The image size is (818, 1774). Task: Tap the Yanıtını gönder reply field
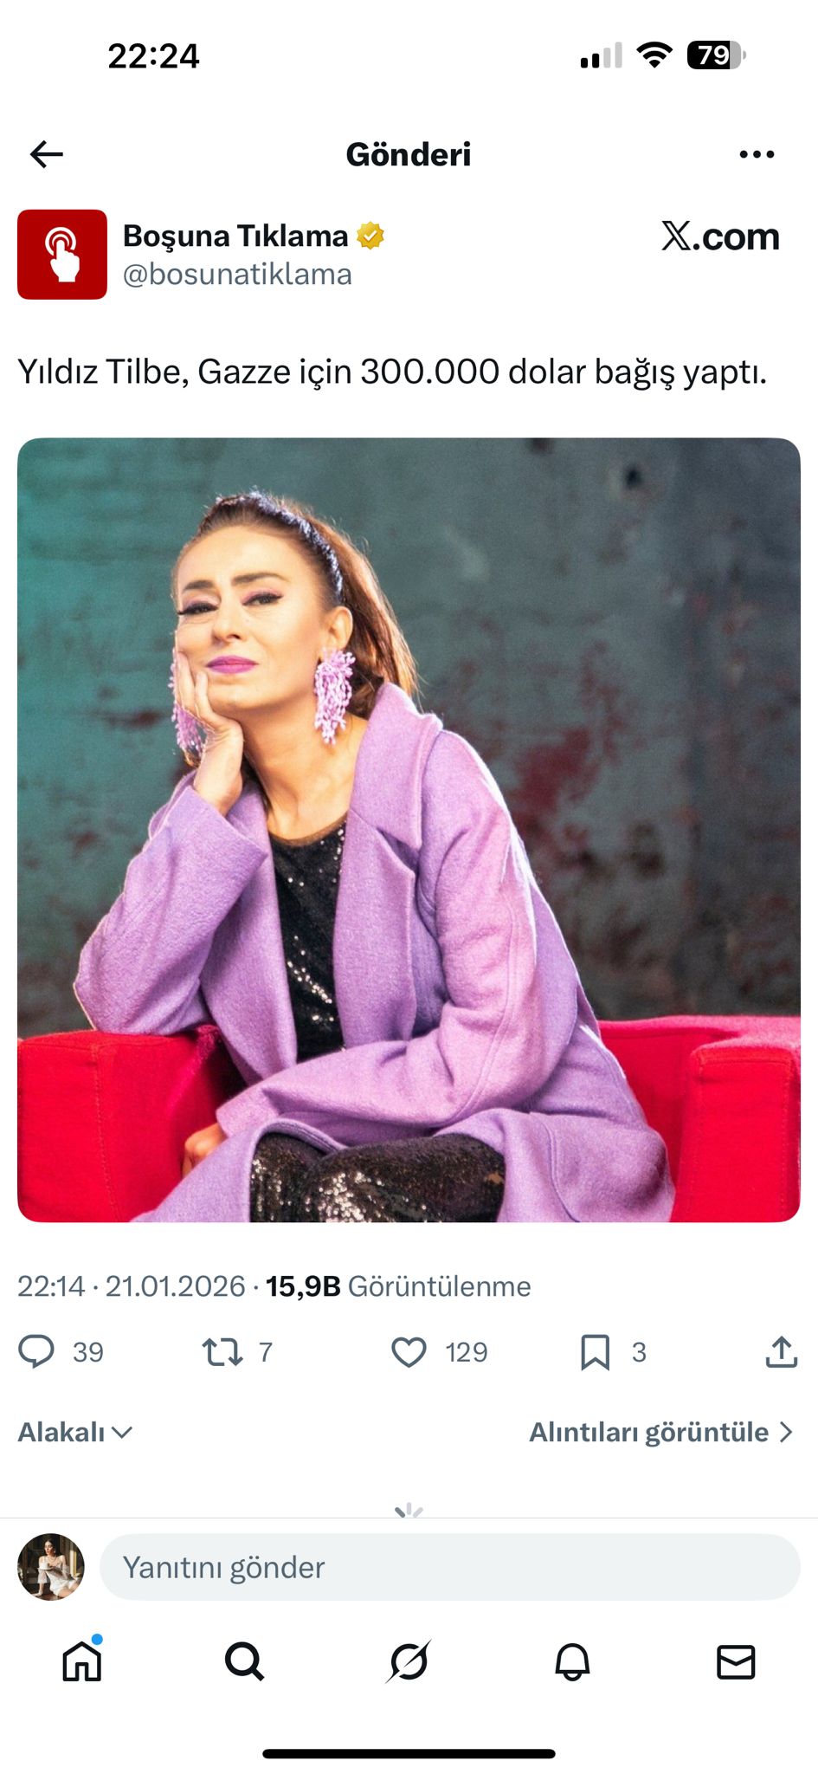(x=450, y=1567)
